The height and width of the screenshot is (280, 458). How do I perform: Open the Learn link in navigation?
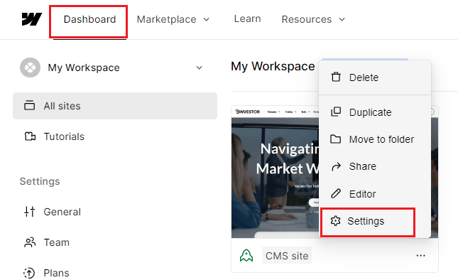click(x=247, y=18)
